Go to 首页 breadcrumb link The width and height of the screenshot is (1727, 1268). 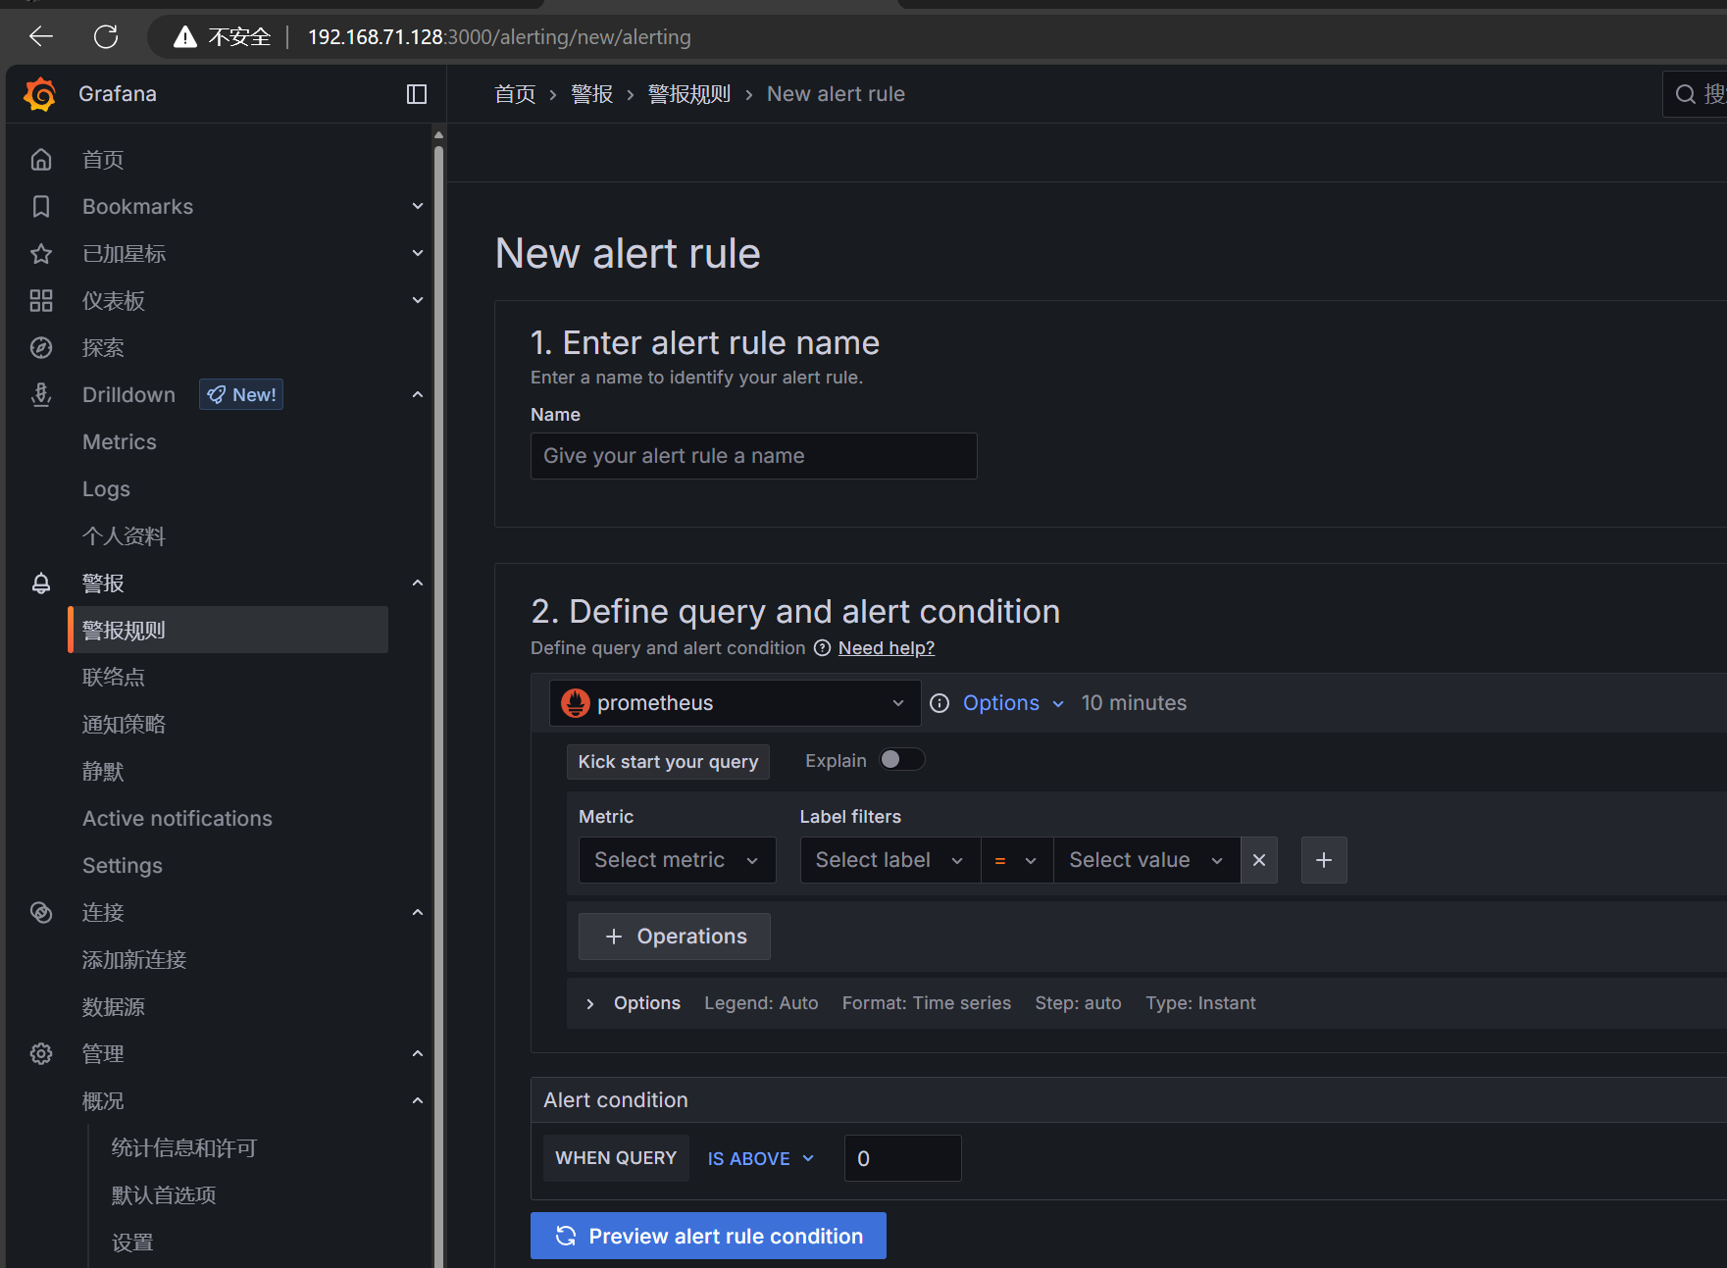point(515,94)
